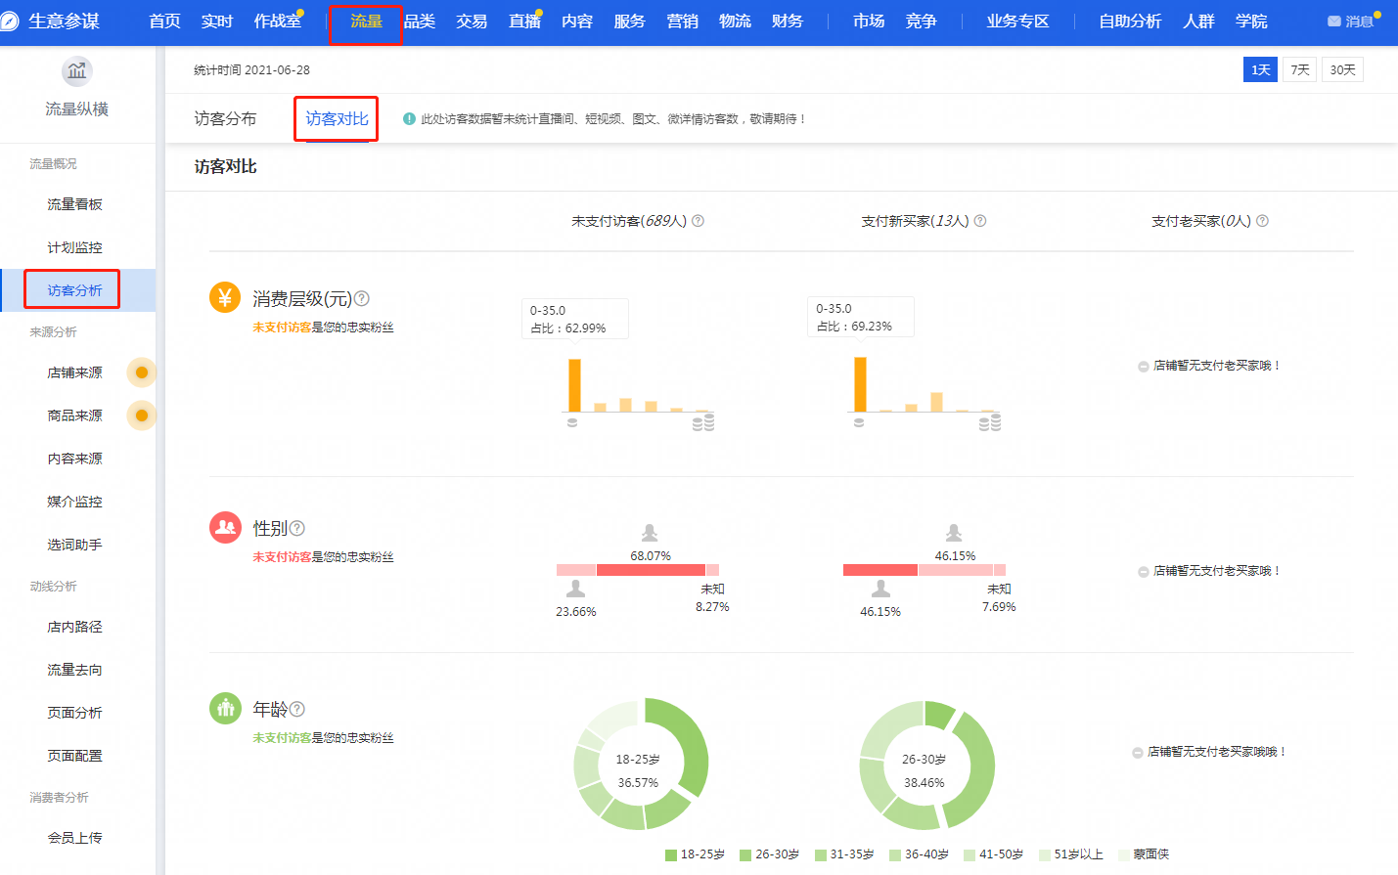Open the 流量 top menu
The image size is (1398, 875).
click(x=366, y=21)
